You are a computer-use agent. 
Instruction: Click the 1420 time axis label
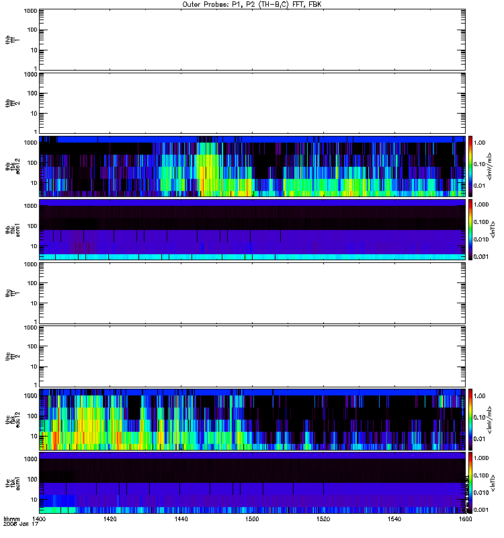pyautogui.click(x=110, y=519)
